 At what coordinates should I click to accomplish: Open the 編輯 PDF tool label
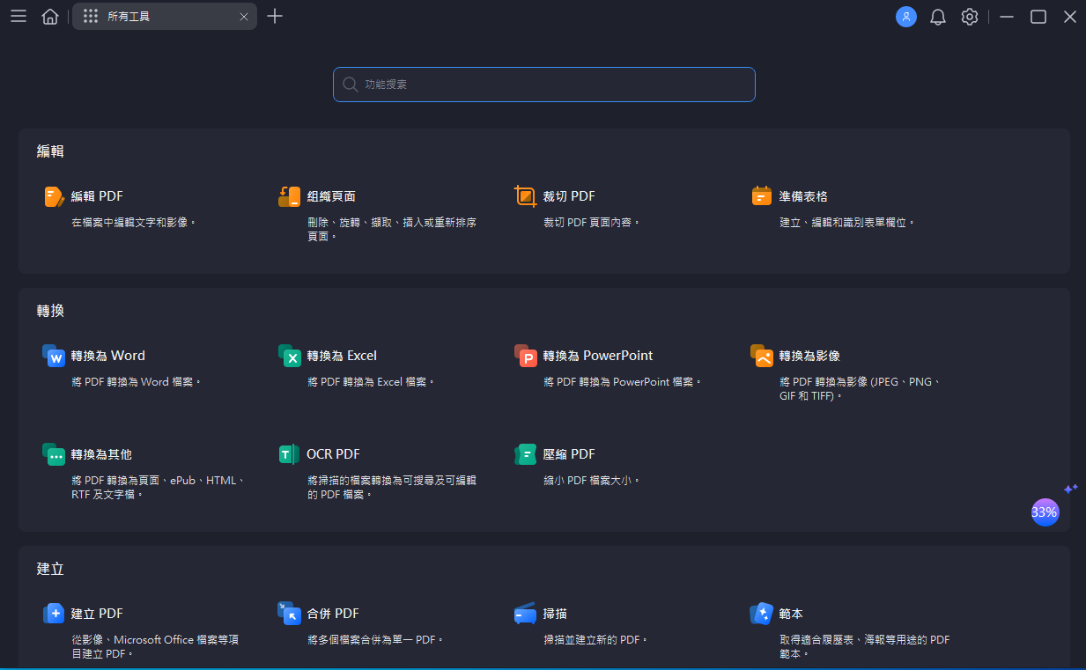click(x=97, y=196)
